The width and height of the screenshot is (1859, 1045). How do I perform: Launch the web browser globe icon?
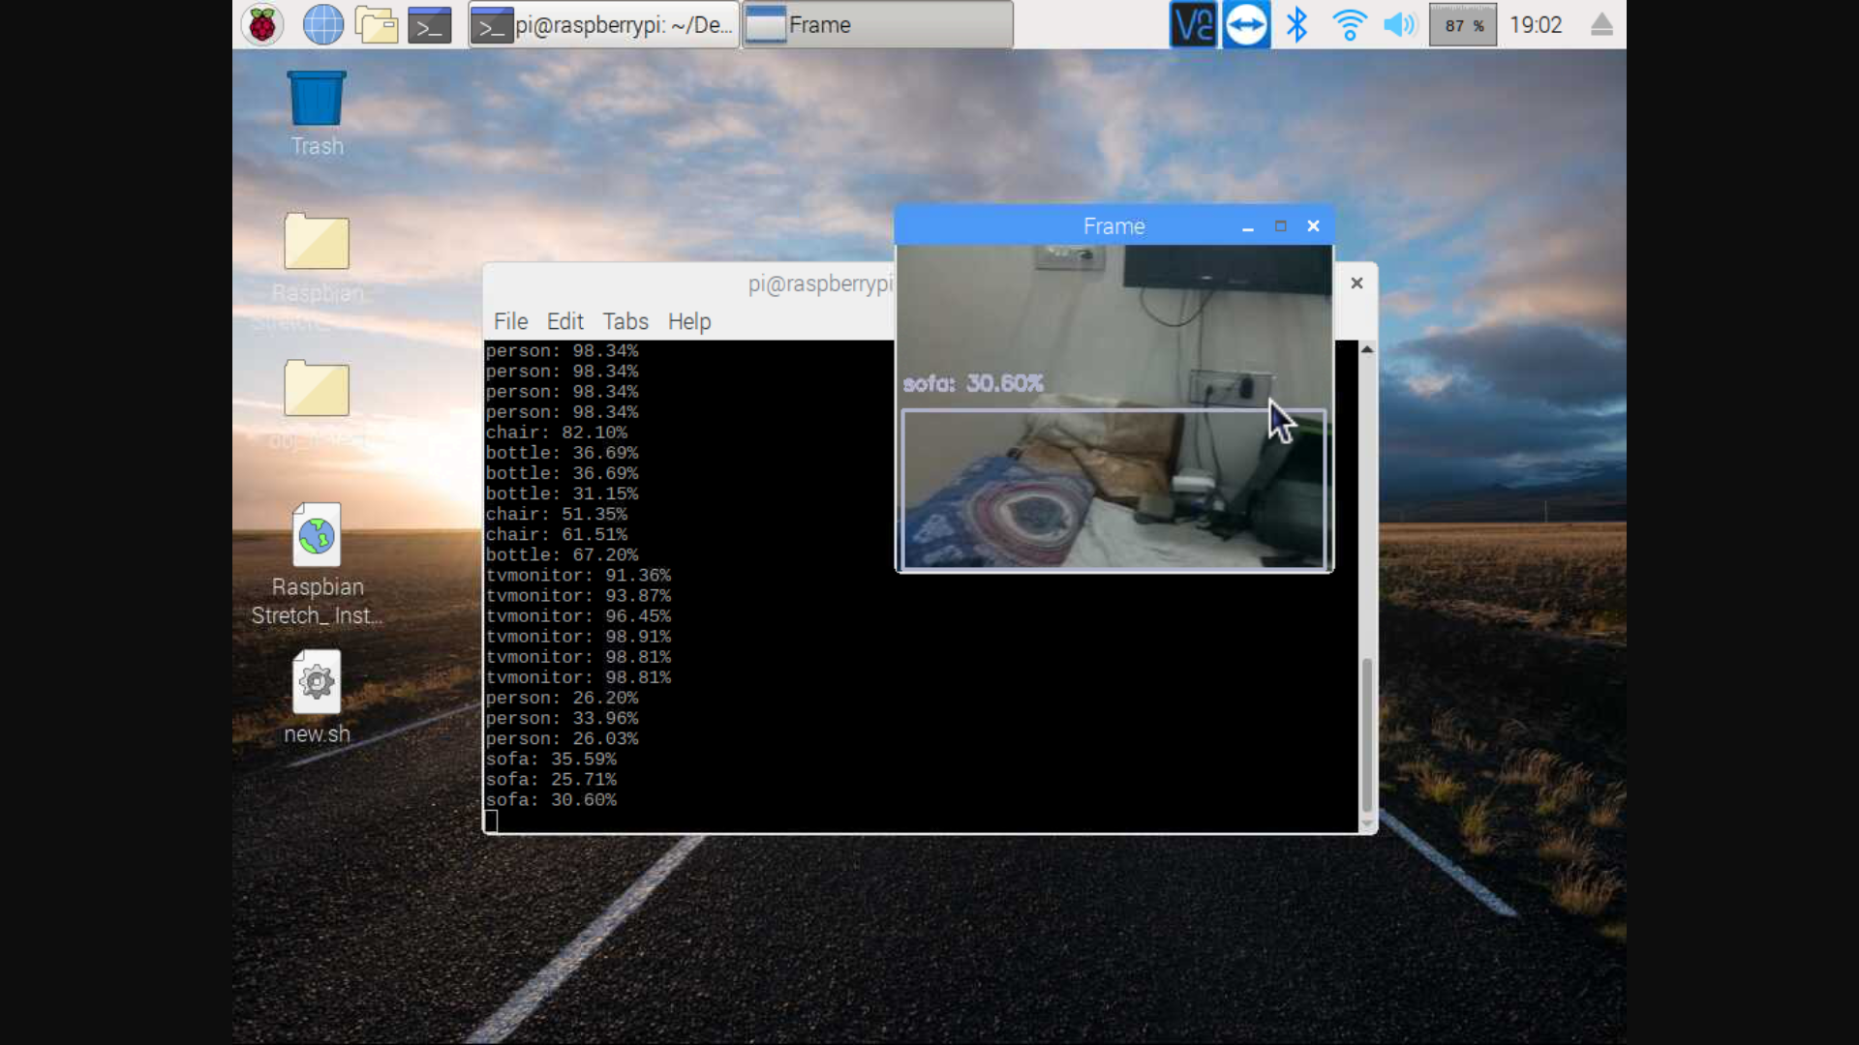(x=322, y=25)
